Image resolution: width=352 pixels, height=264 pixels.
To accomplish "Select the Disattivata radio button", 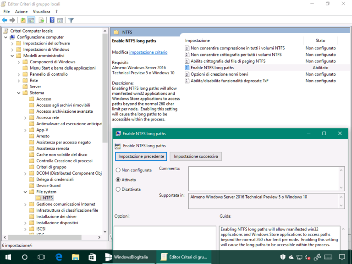I will tap(118, 189).
